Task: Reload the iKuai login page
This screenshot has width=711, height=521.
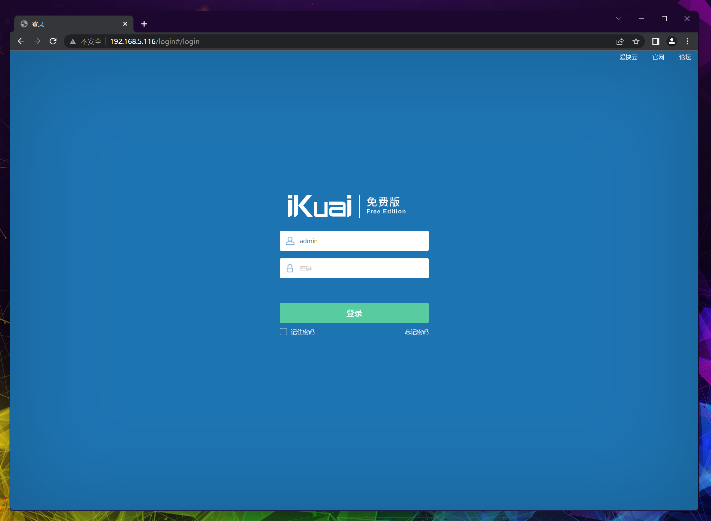Action: coord(53,41)
